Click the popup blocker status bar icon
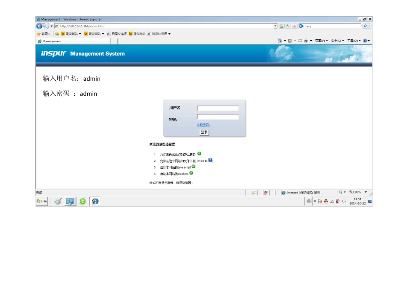 tap(254, 193)
